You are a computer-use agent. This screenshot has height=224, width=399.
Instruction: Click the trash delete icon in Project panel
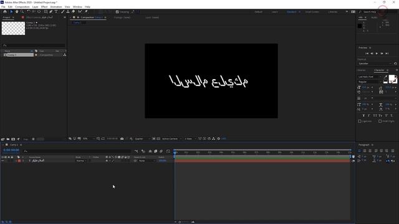(33, 139)
